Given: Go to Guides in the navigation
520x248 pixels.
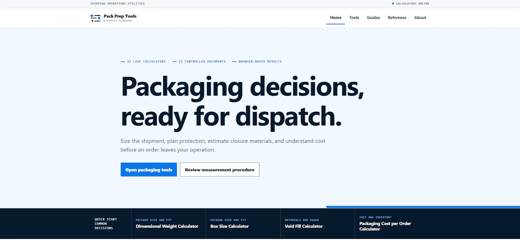Looking at the screenshot, I should point(373,18).
